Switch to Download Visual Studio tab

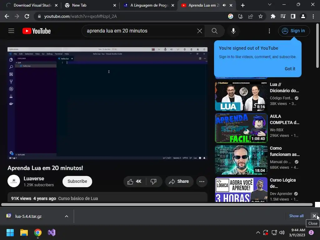pos(32,5)
